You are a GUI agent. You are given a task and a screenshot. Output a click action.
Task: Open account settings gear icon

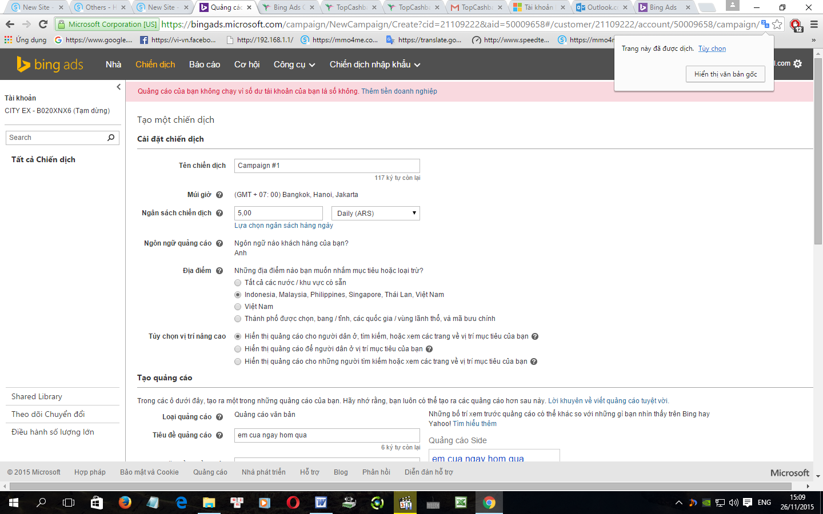pos(798,63)
